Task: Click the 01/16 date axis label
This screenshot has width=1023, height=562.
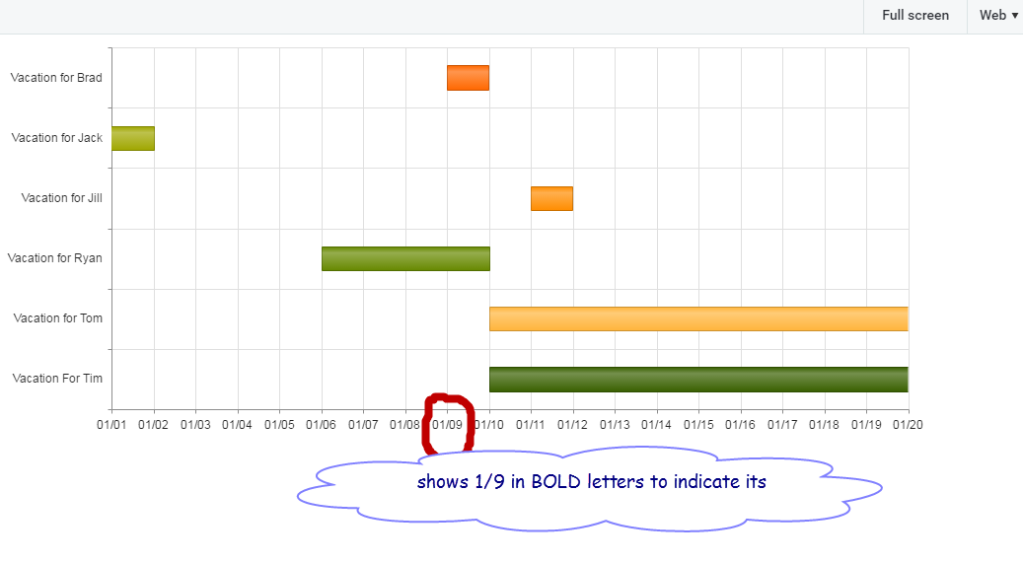Action: 740,425
